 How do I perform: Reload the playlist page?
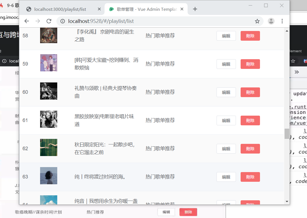pyautogui.click(x=49, y=21)
